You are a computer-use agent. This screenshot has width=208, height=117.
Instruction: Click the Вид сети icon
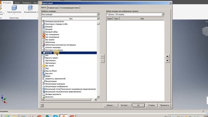coord(44,73)
